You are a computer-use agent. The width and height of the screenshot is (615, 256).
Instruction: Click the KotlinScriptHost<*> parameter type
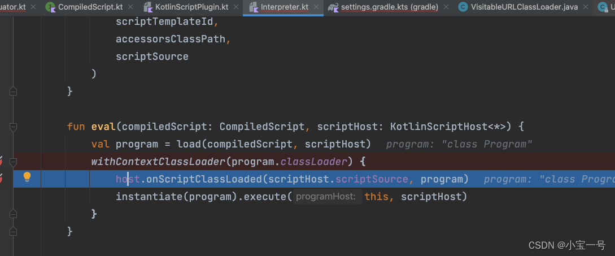point(451,127)
